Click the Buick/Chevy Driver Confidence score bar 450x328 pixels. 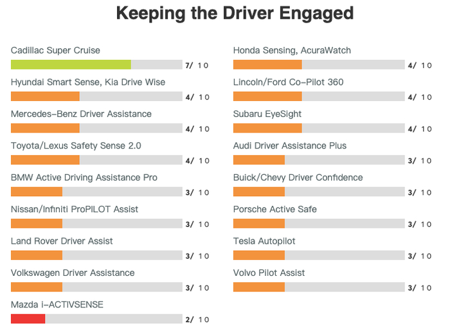(258, 192)
